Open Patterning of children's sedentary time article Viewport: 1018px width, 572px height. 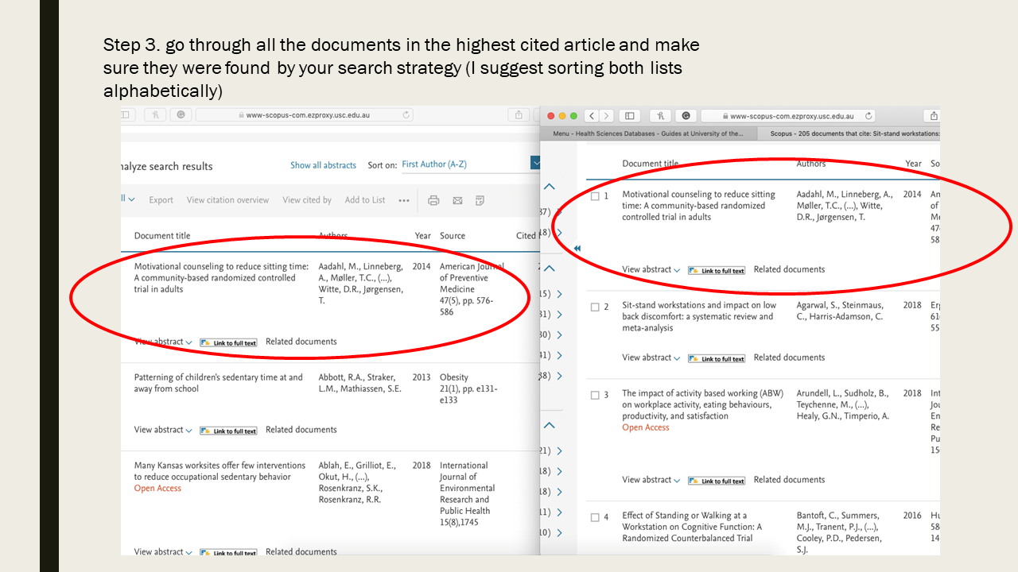[x=219, y=383]
